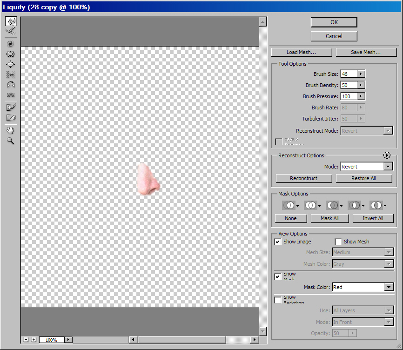Viewport: 403px width, 350px height.
Task: Open the Brush Size slider arrow
Action: click(361, 74)
